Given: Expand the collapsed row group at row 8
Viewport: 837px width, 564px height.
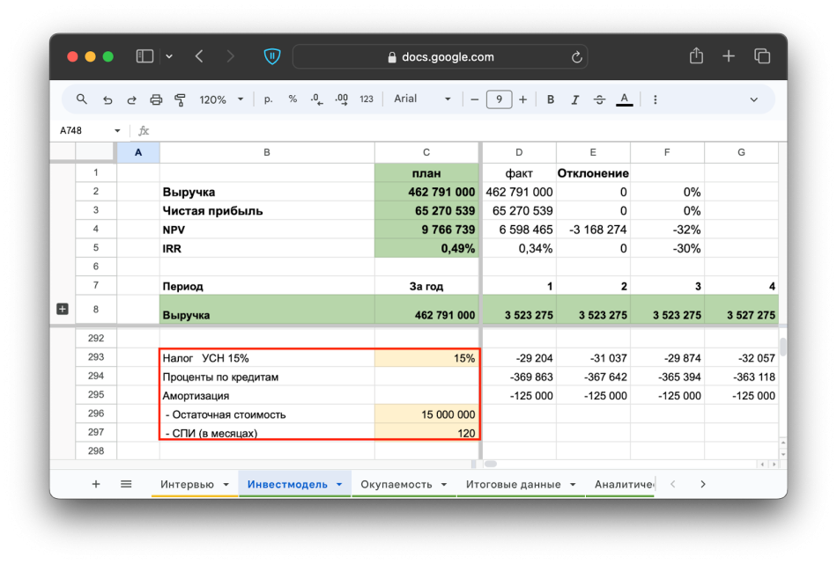Looking at the screenshot, I should (x=63, y=309).
